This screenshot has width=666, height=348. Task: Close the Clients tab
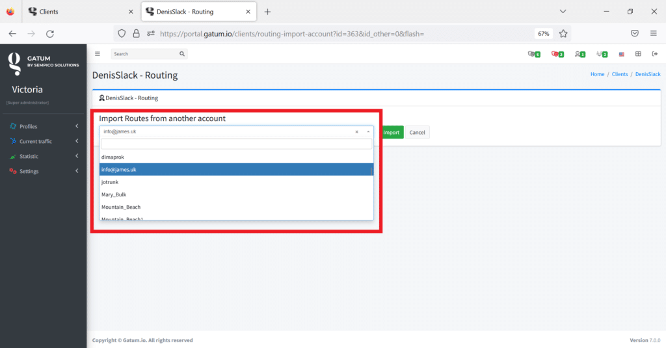[x=131, y=12]
